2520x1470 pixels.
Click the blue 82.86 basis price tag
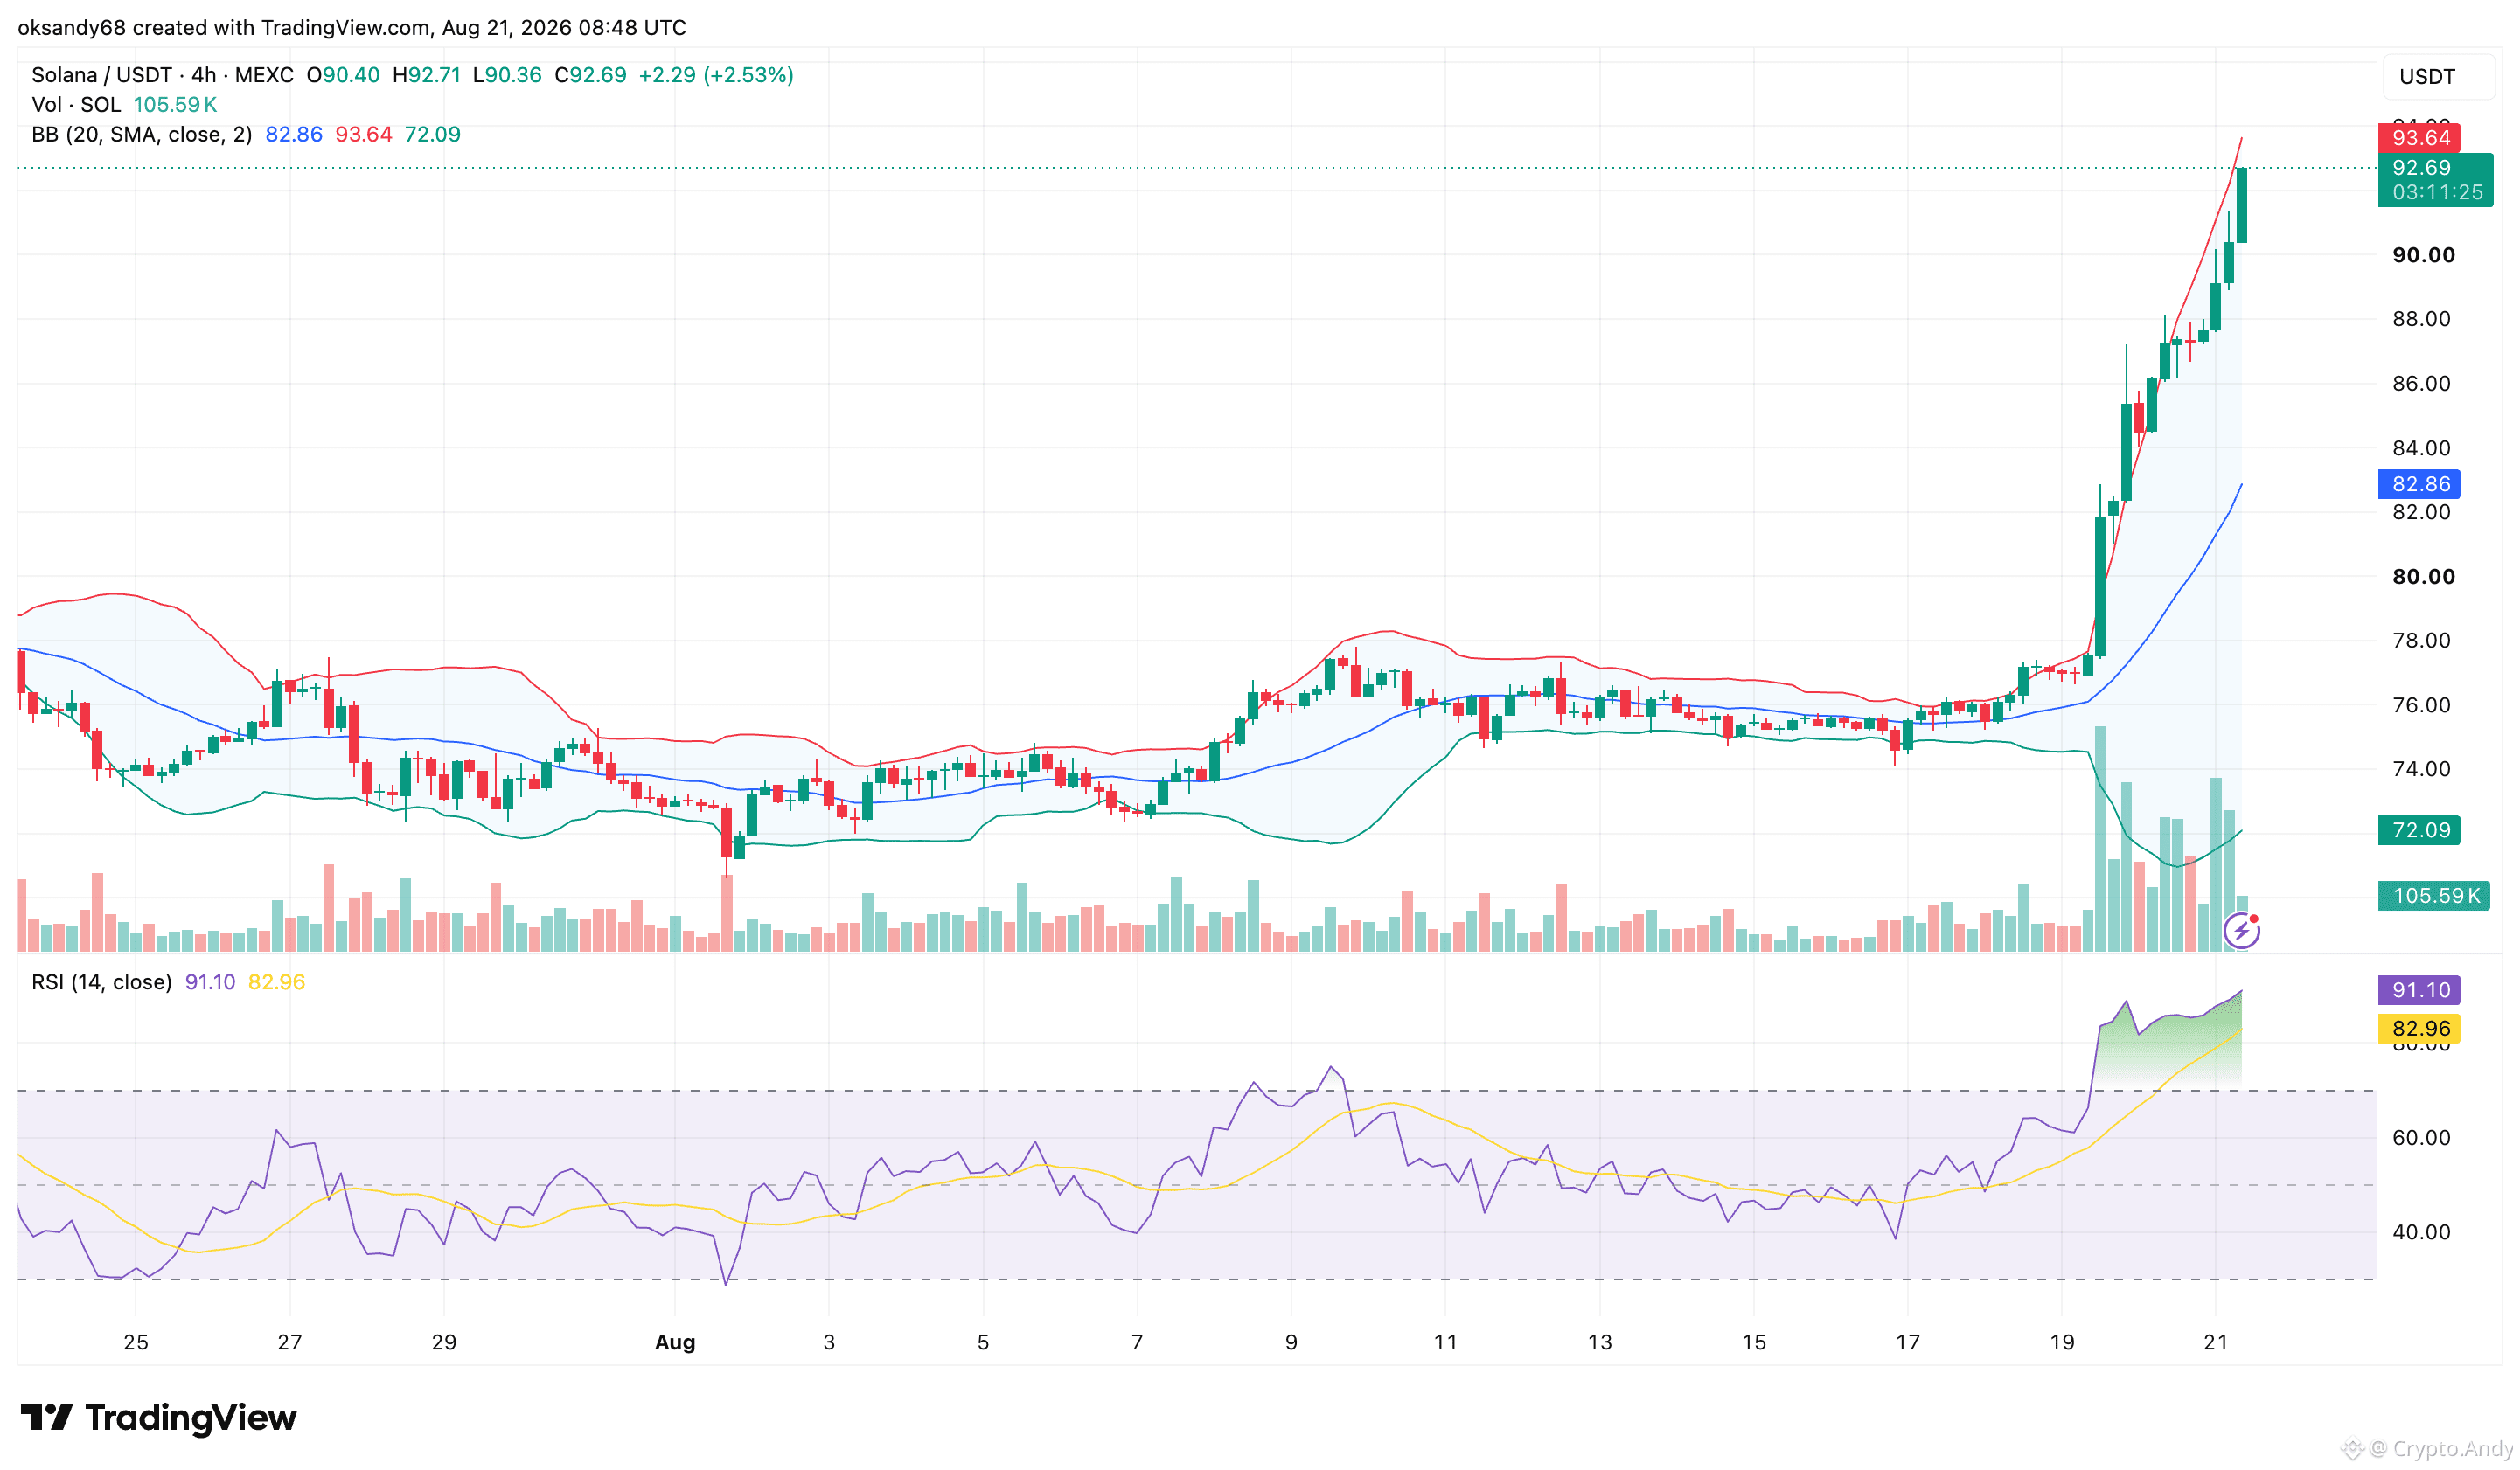coord(2420,483)
